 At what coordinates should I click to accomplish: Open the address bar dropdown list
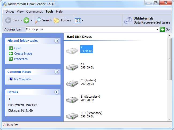157,29
